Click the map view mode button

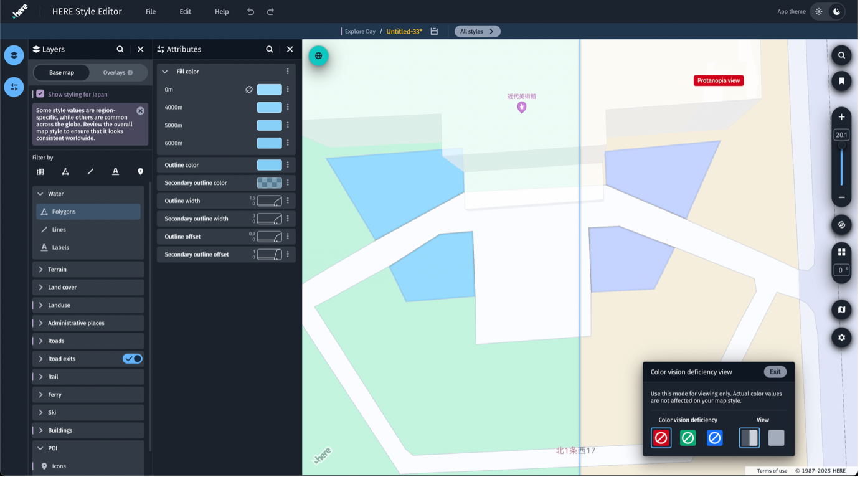(842, 310)
